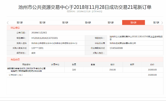Click the product name ending in DX6168B
The image size is (166, 101).
26,70
